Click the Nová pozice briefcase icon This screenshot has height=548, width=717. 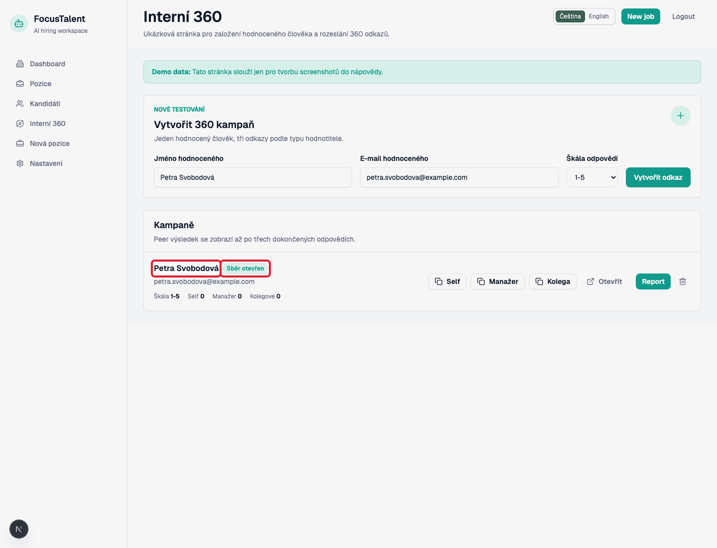point(20,143)
